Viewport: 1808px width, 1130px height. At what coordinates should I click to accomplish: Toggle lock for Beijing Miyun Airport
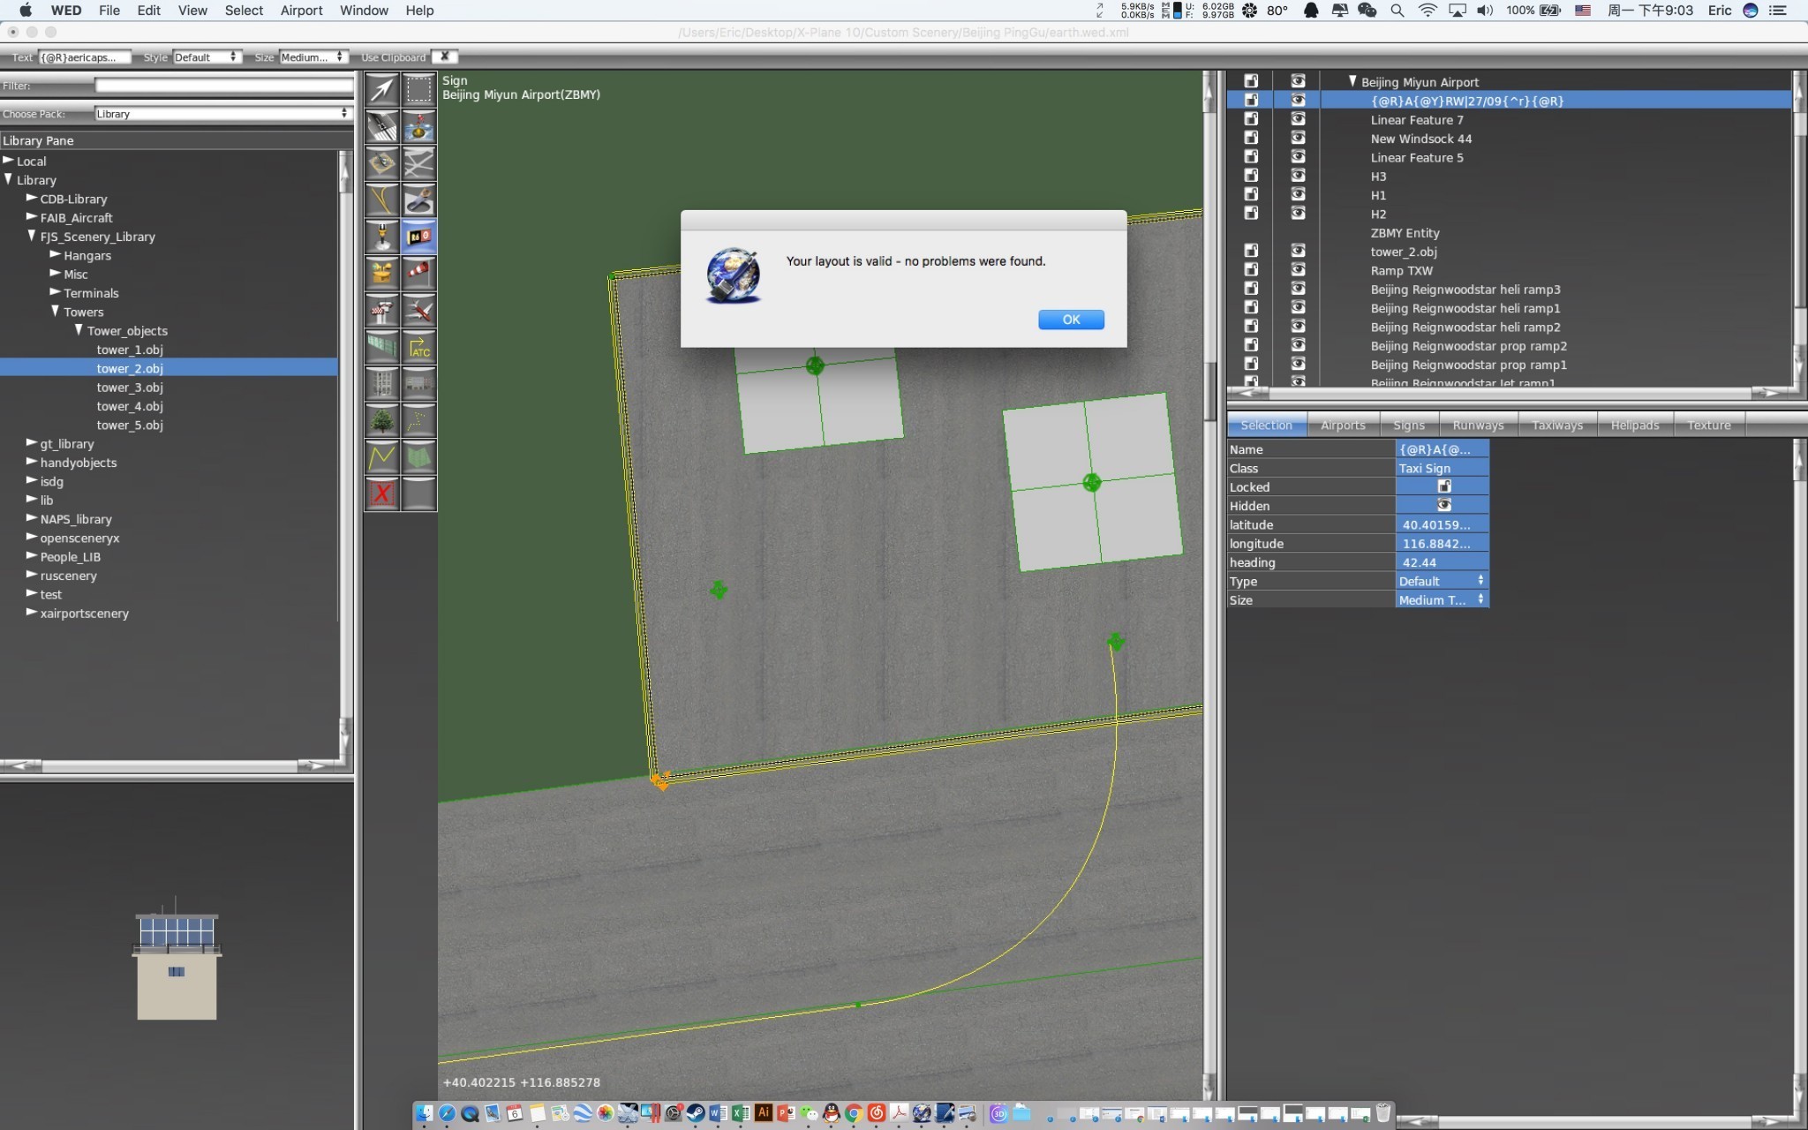click(1251, 81)
